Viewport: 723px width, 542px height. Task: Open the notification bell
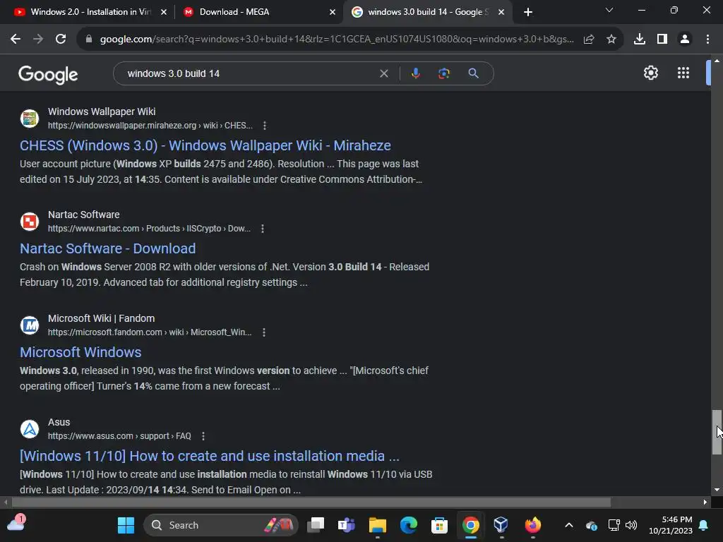point(704,525)
